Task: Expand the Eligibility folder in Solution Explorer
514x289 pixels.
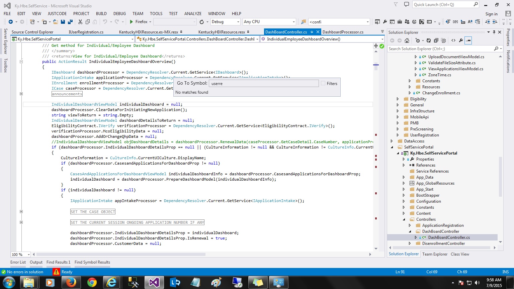Action: [398, 99]
